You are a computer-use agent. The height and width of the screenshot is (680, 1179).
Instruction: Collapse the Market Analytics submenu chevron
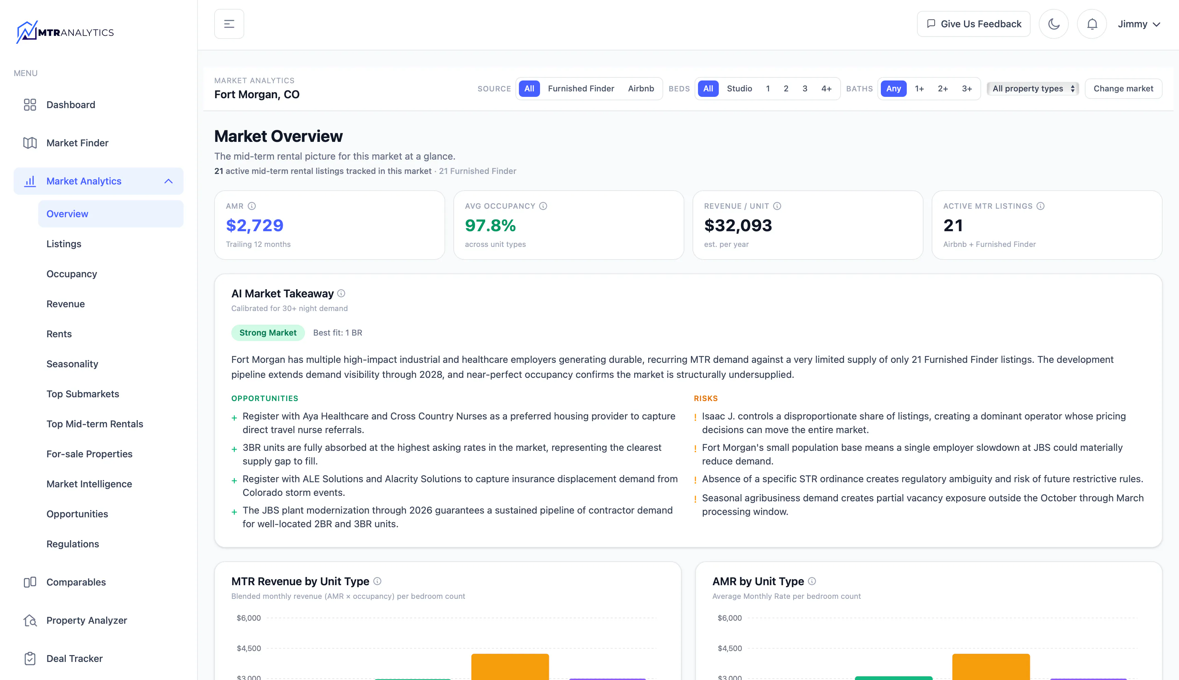pyautogui.click(x=169, y=181)
